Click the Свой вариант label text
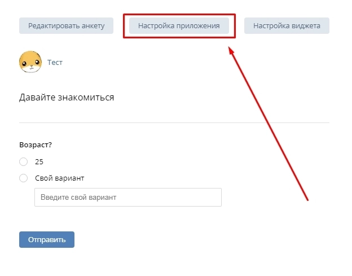The height and width of the screenshot is (276, 352). [59, 178]
